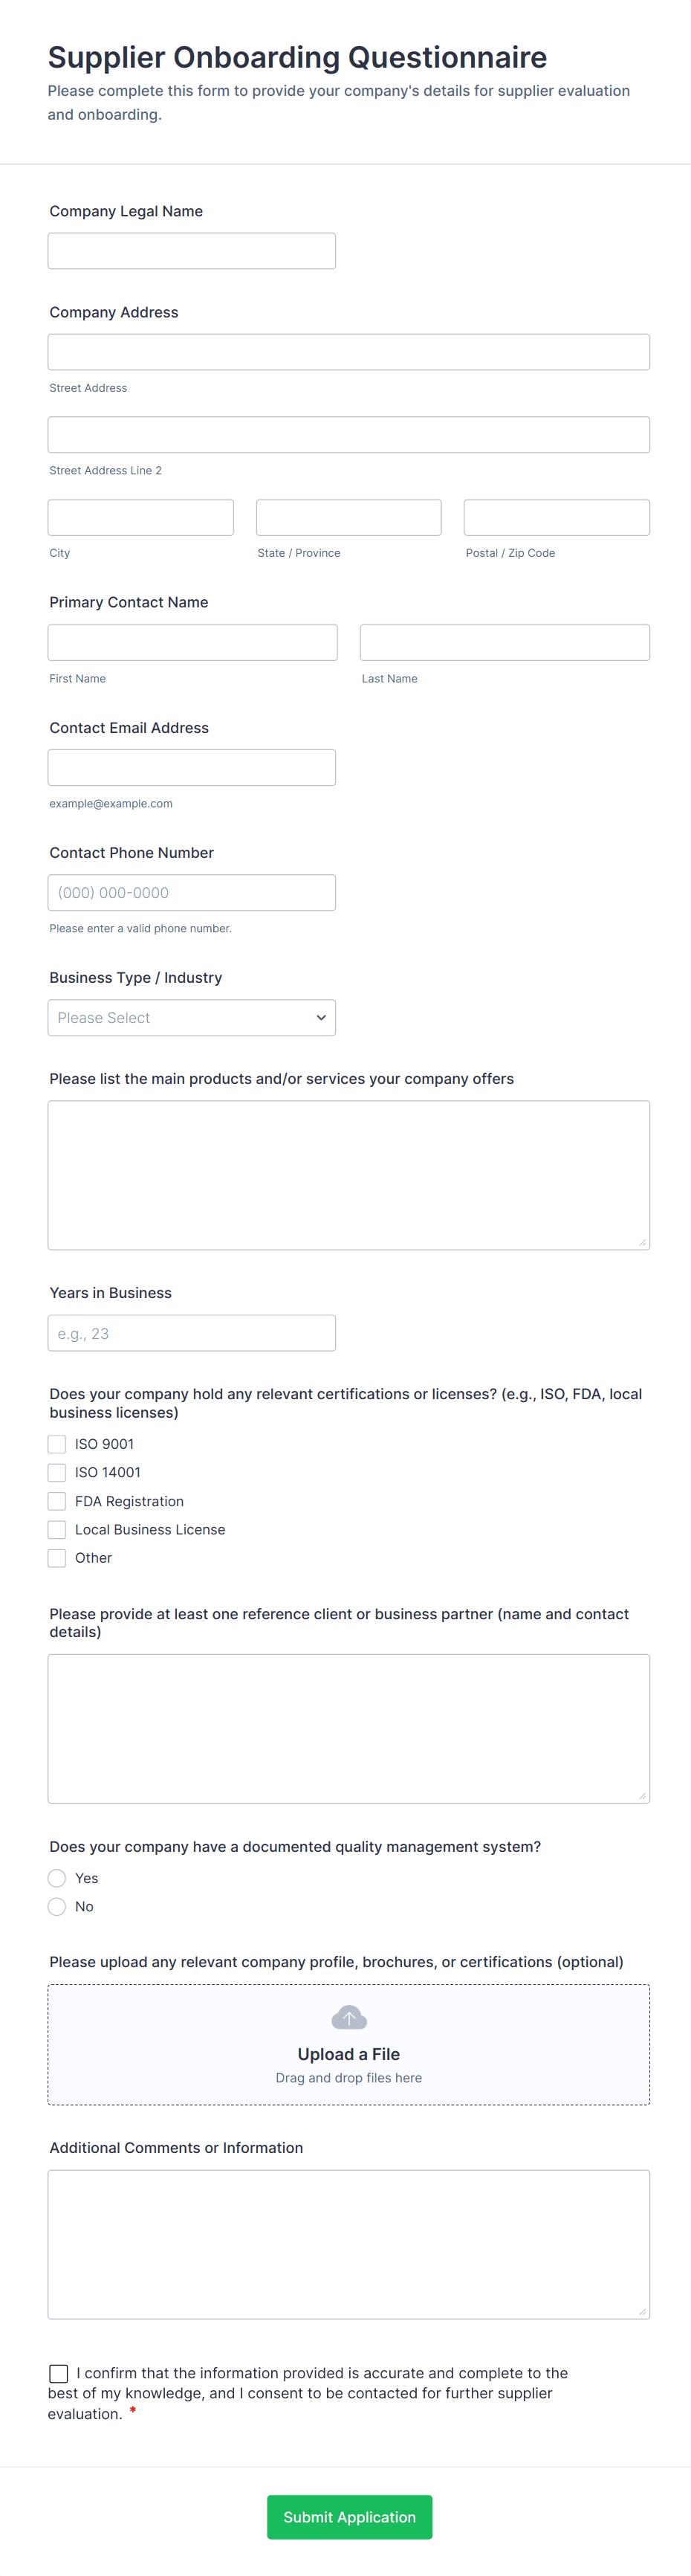Click the Additional Comments text area
The image size is (691, 2576).
[348, 2244]
